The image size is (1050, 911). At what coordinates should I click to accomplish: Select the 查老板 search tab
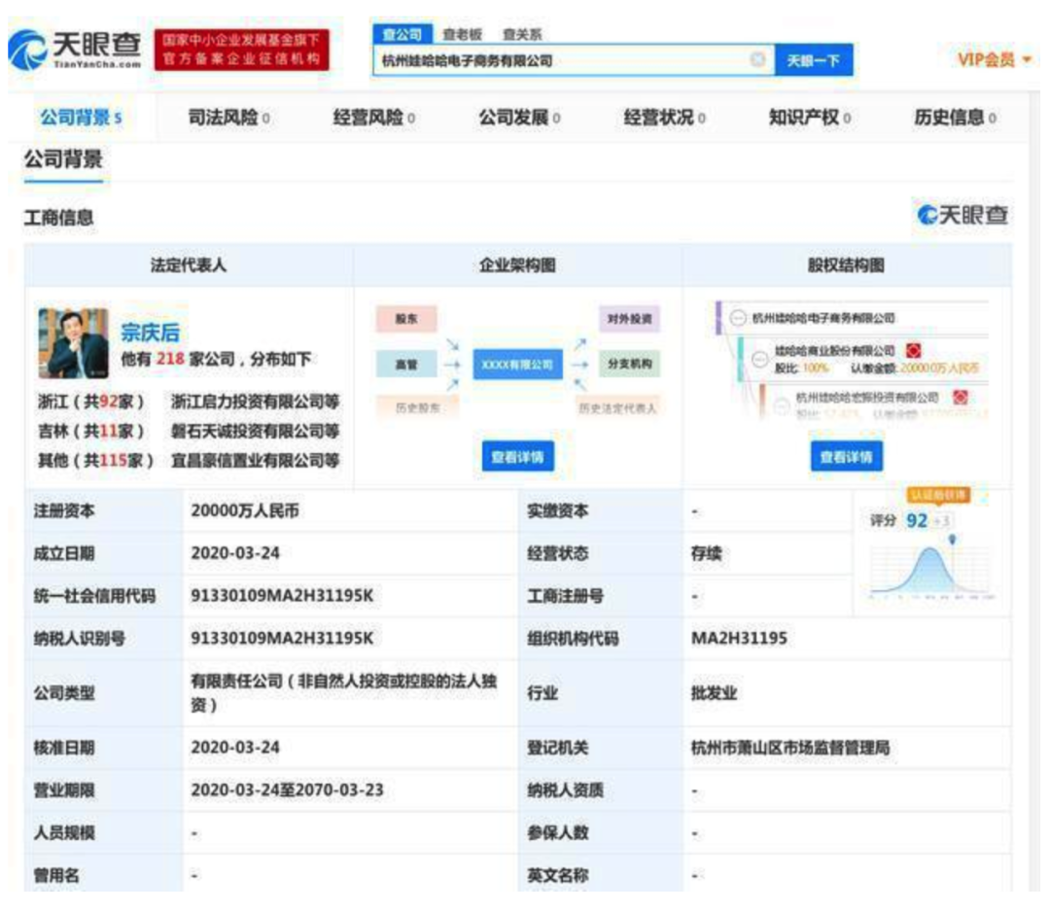tap(462, 34)
